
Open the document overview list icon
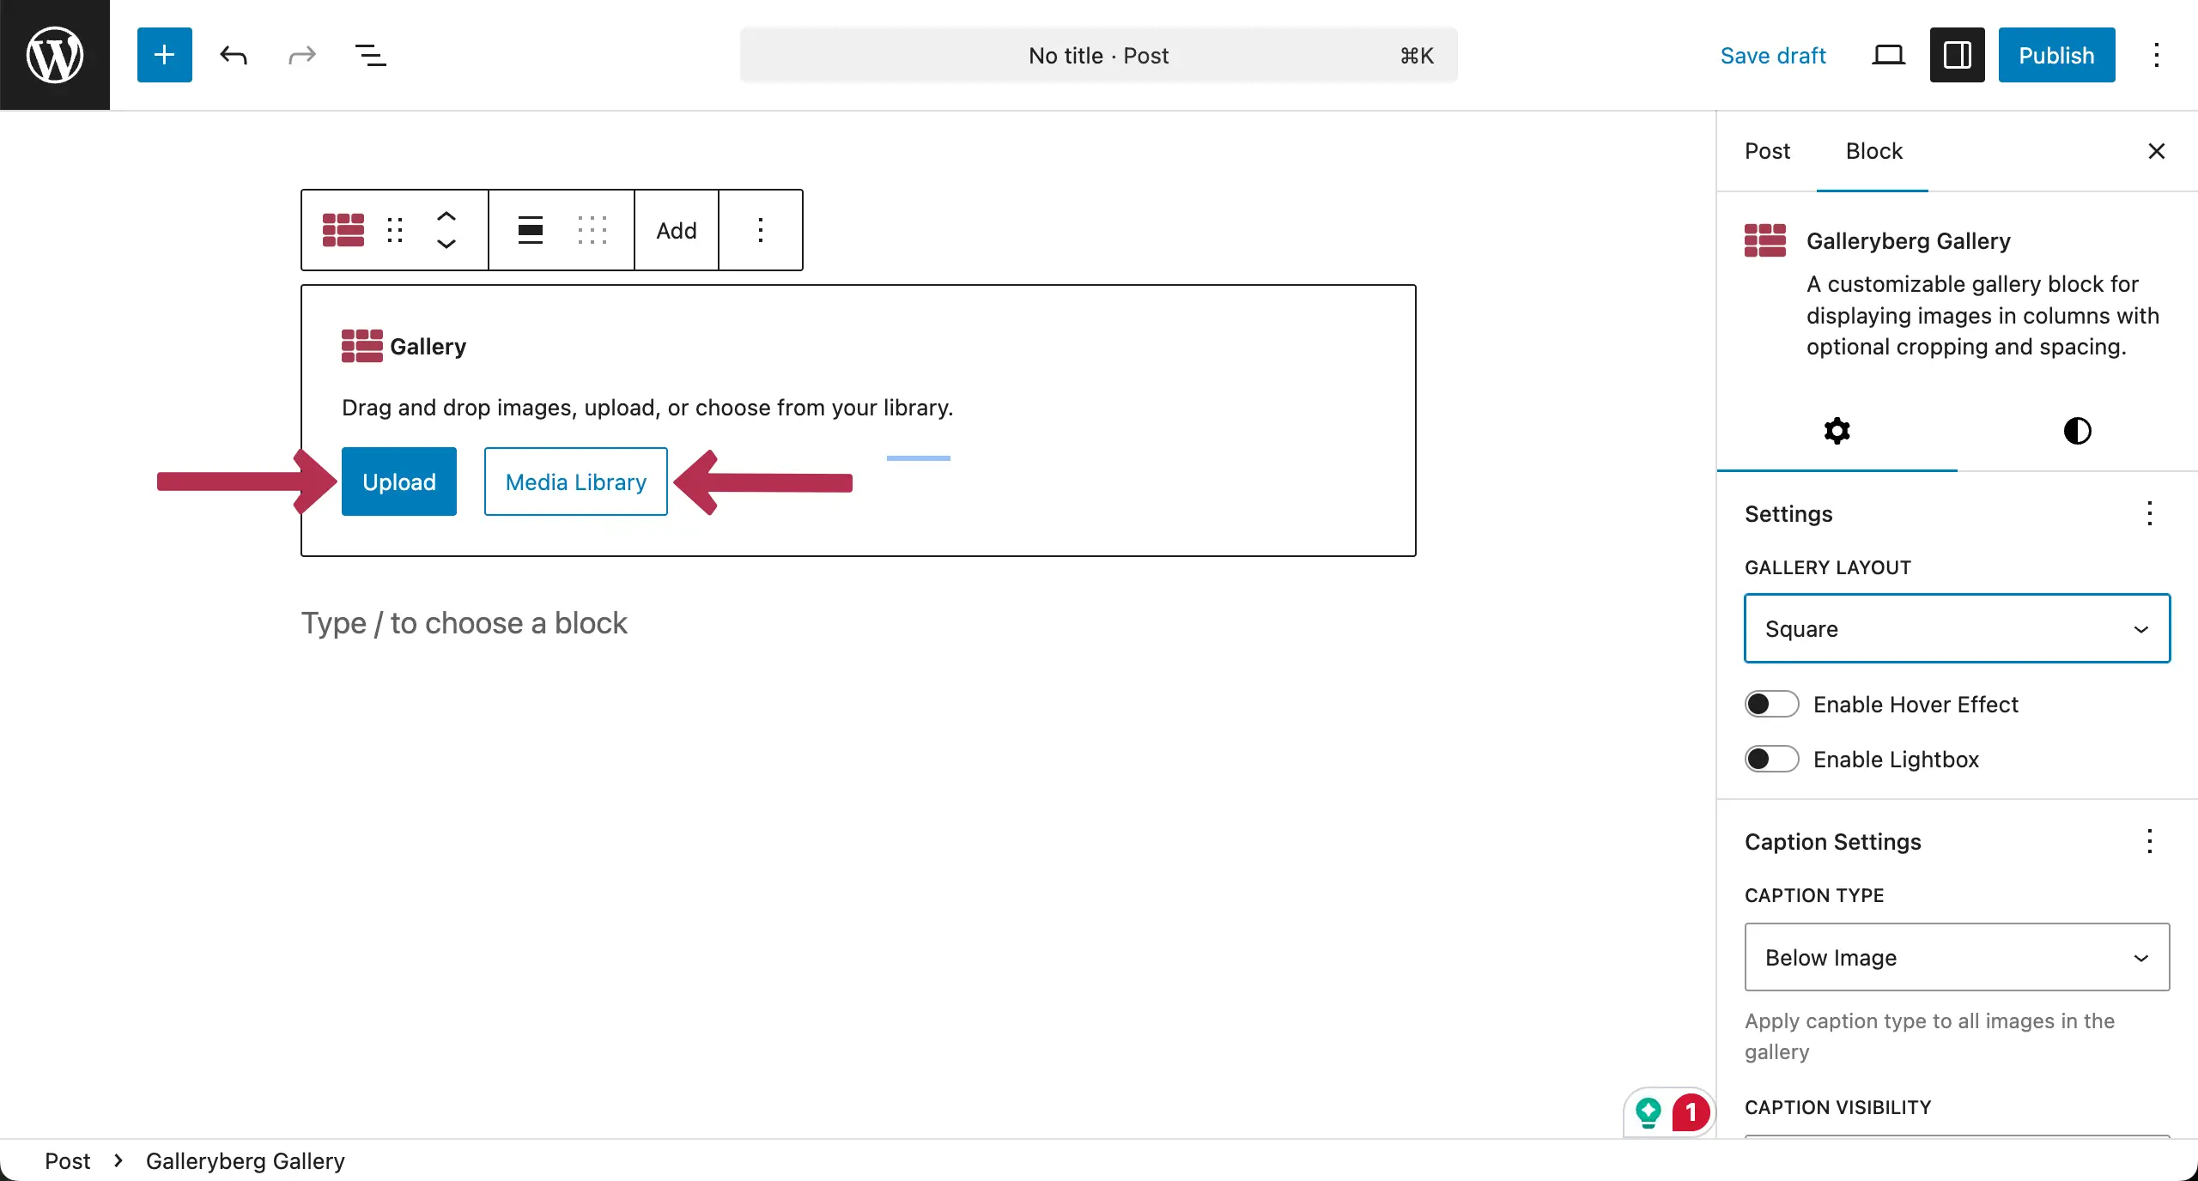370,55
